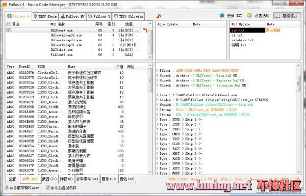The width and height of the screenshot is (306, 196).
Task: Click the 更新 TXT refresh button
Action: pos(231,16)
